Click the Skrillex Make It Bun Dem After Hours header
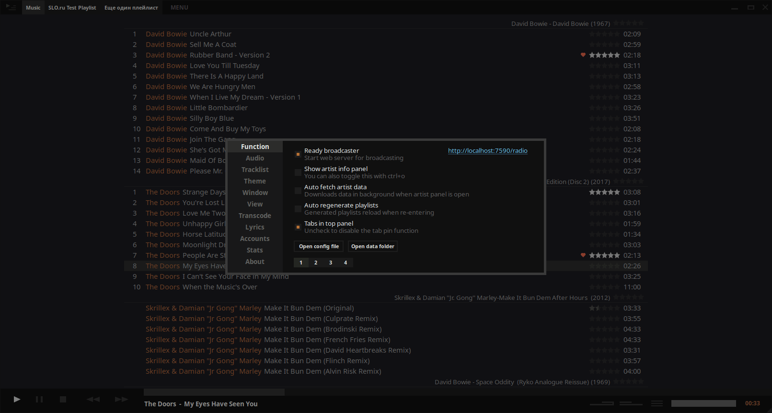 coord(502,298)
